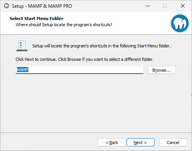This screenshot has height=151, width=192.
Task: Click the 'Setup - MAMP & MAMP PRO' title
Action: pos(42,6)
